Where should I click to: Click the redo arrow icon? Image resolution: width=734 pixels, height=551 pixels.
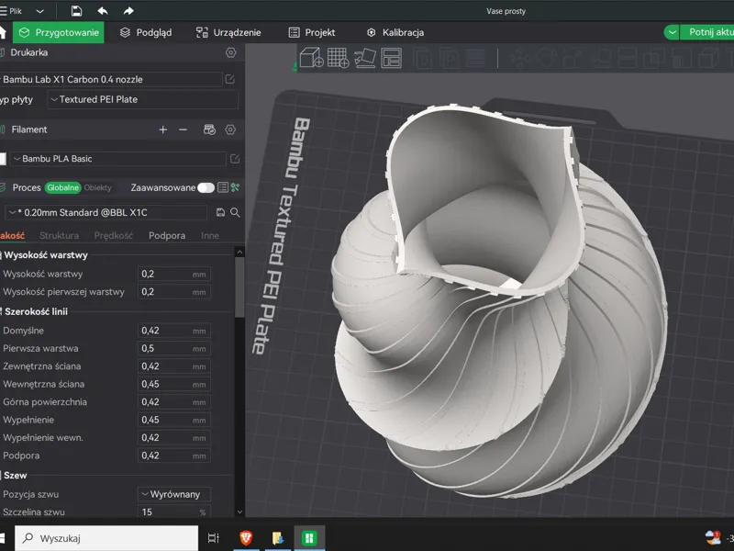(128, 11)
